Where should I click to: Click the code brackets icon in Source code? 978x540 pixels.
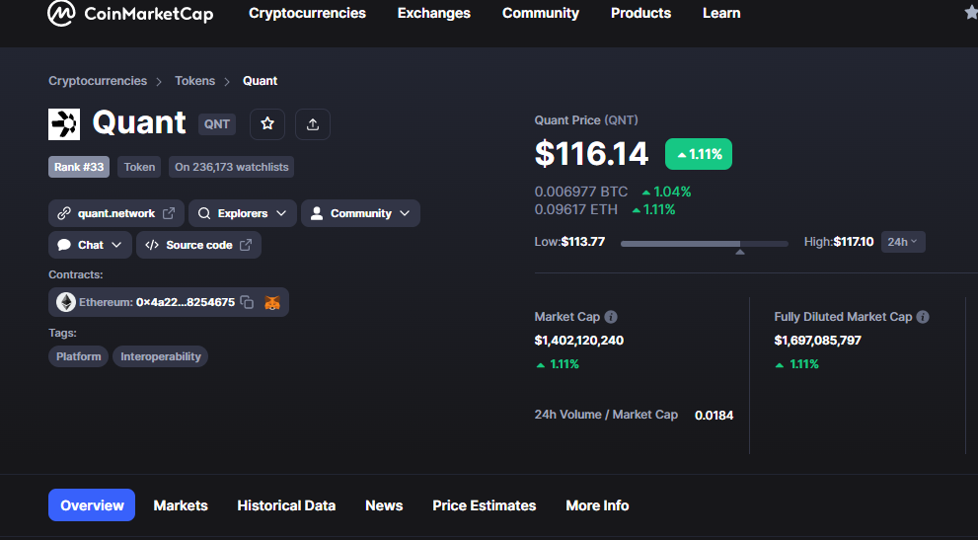coord(152,246)
